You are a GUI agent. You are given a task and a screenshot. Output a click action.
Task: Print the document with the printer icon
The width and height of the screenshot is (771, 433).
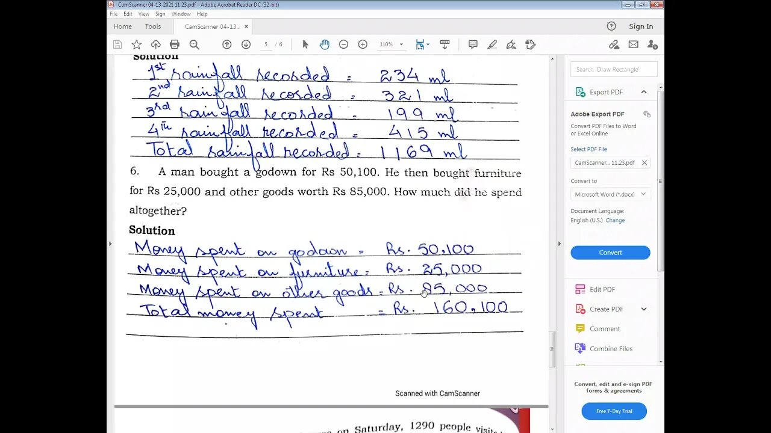[x=175, y=45]
